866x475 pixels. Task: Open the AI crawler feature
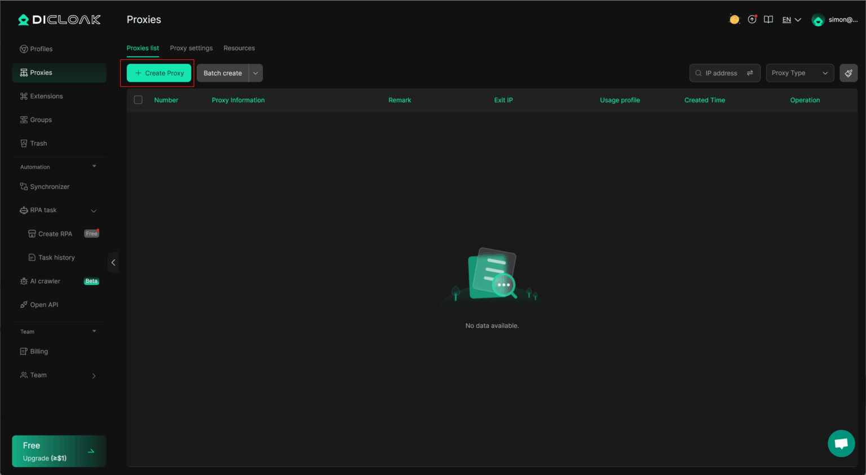45,281
